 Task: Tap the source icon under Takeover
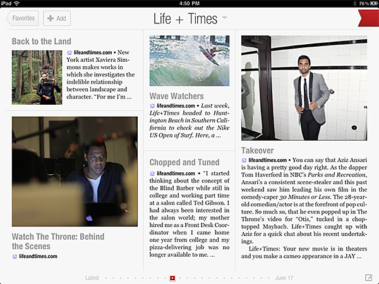tap(244, 160)
